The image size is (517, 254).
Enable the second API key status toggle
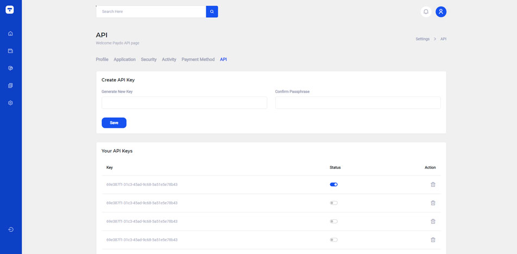333,203
